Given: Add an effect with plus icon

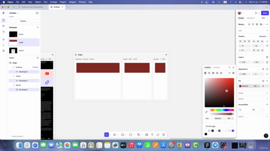Looking at the screenshot, I should [x=267, y=99].
